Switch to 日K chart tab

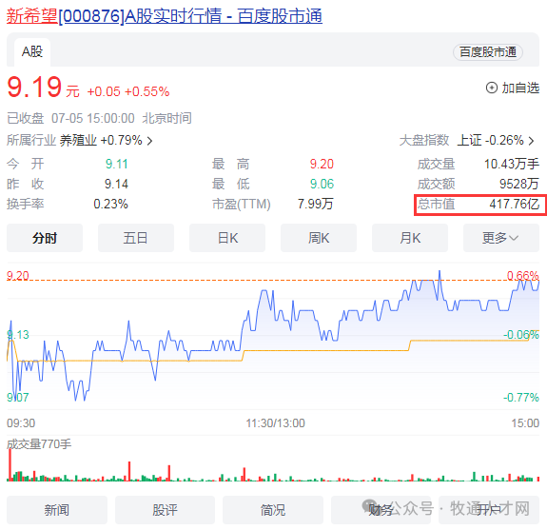pyautogui.click(x=227, y=238)
